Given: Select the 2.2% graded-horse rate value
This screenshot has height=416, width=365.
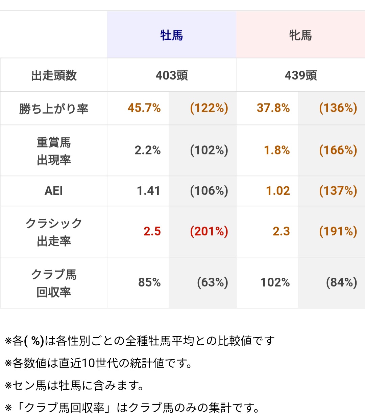Looking at the screenshot, I should [x=147, y=150].
